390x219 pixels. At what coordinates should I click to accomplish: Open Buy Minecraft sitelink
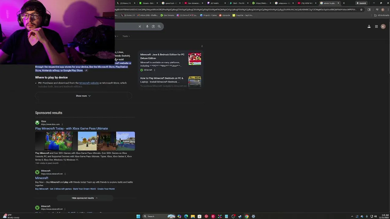click(x=42, y=189)
